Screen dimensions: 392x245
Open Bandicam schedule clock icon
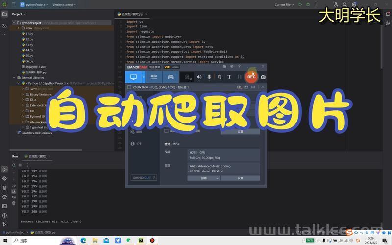(x=232, y=66)
